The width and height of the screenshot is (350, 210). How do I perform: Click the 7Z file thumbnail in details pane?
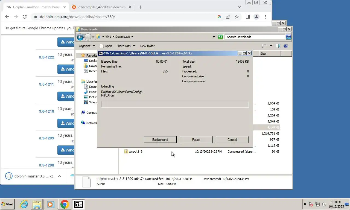pos(86,182)
